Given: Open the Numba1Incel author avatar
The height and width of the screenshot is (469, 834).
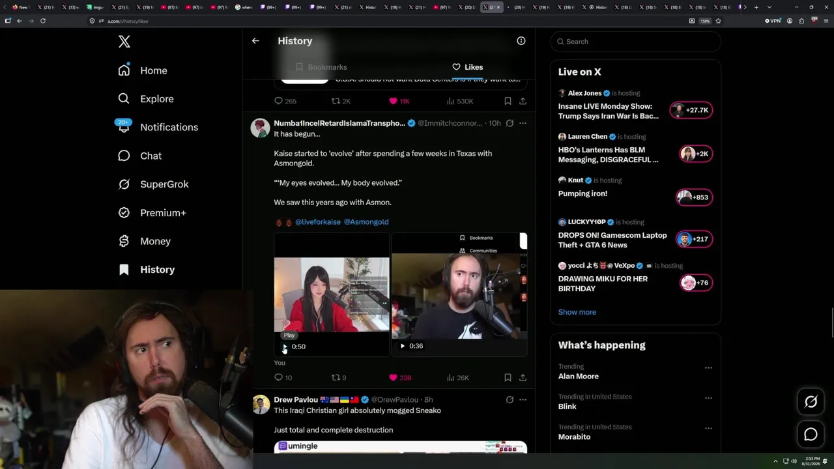Looking at the screenshot, I should pyautogui.click(x=261, y=128).
